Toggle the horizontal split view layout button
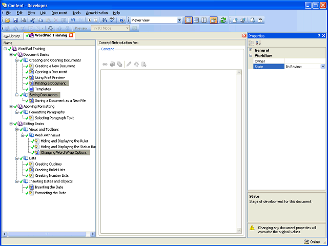The width and height of the screenshot is (328, 246). 196,20
